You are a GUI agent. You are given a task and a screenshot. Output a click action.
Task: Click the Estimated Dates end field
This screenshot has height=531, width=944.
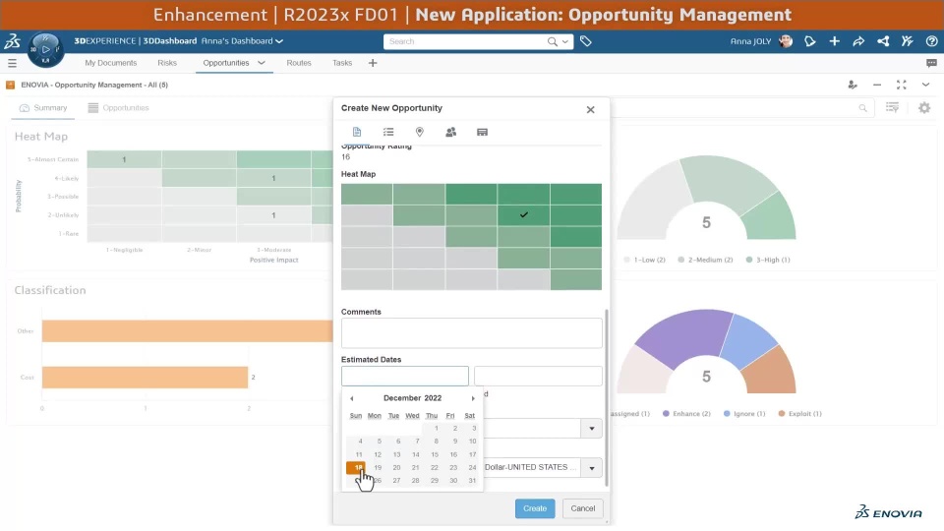click(538, 377)
